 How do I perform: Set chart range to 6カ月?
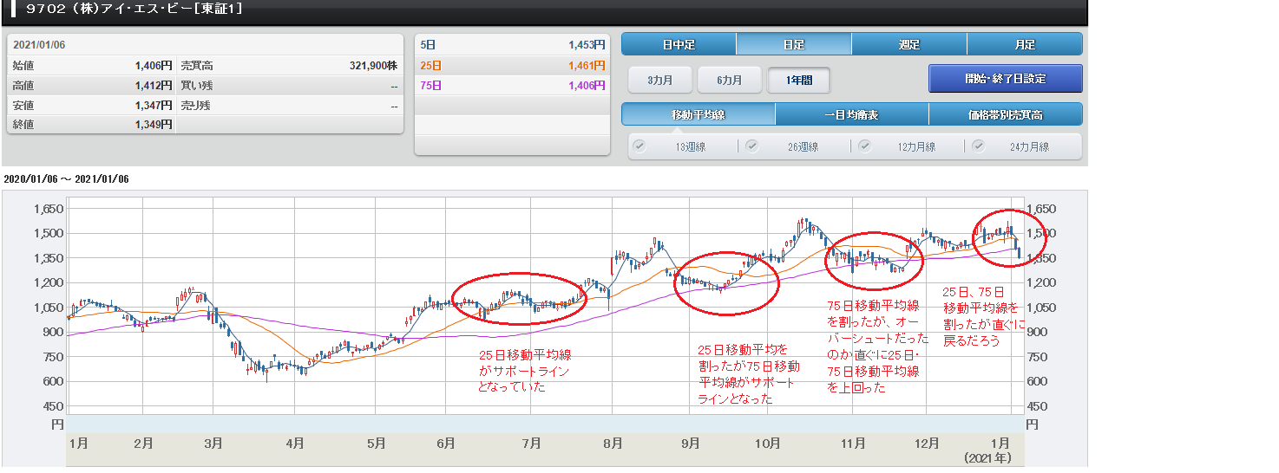pyautogui.click(x=729, y=80)
